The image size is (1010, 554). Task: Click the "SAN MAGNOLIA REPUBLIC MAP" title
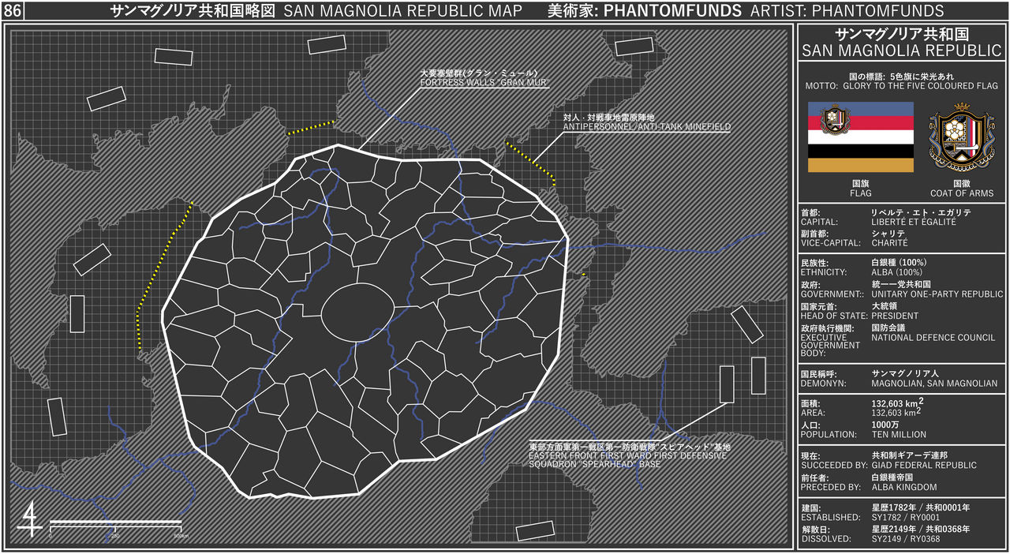coord(402,11)
